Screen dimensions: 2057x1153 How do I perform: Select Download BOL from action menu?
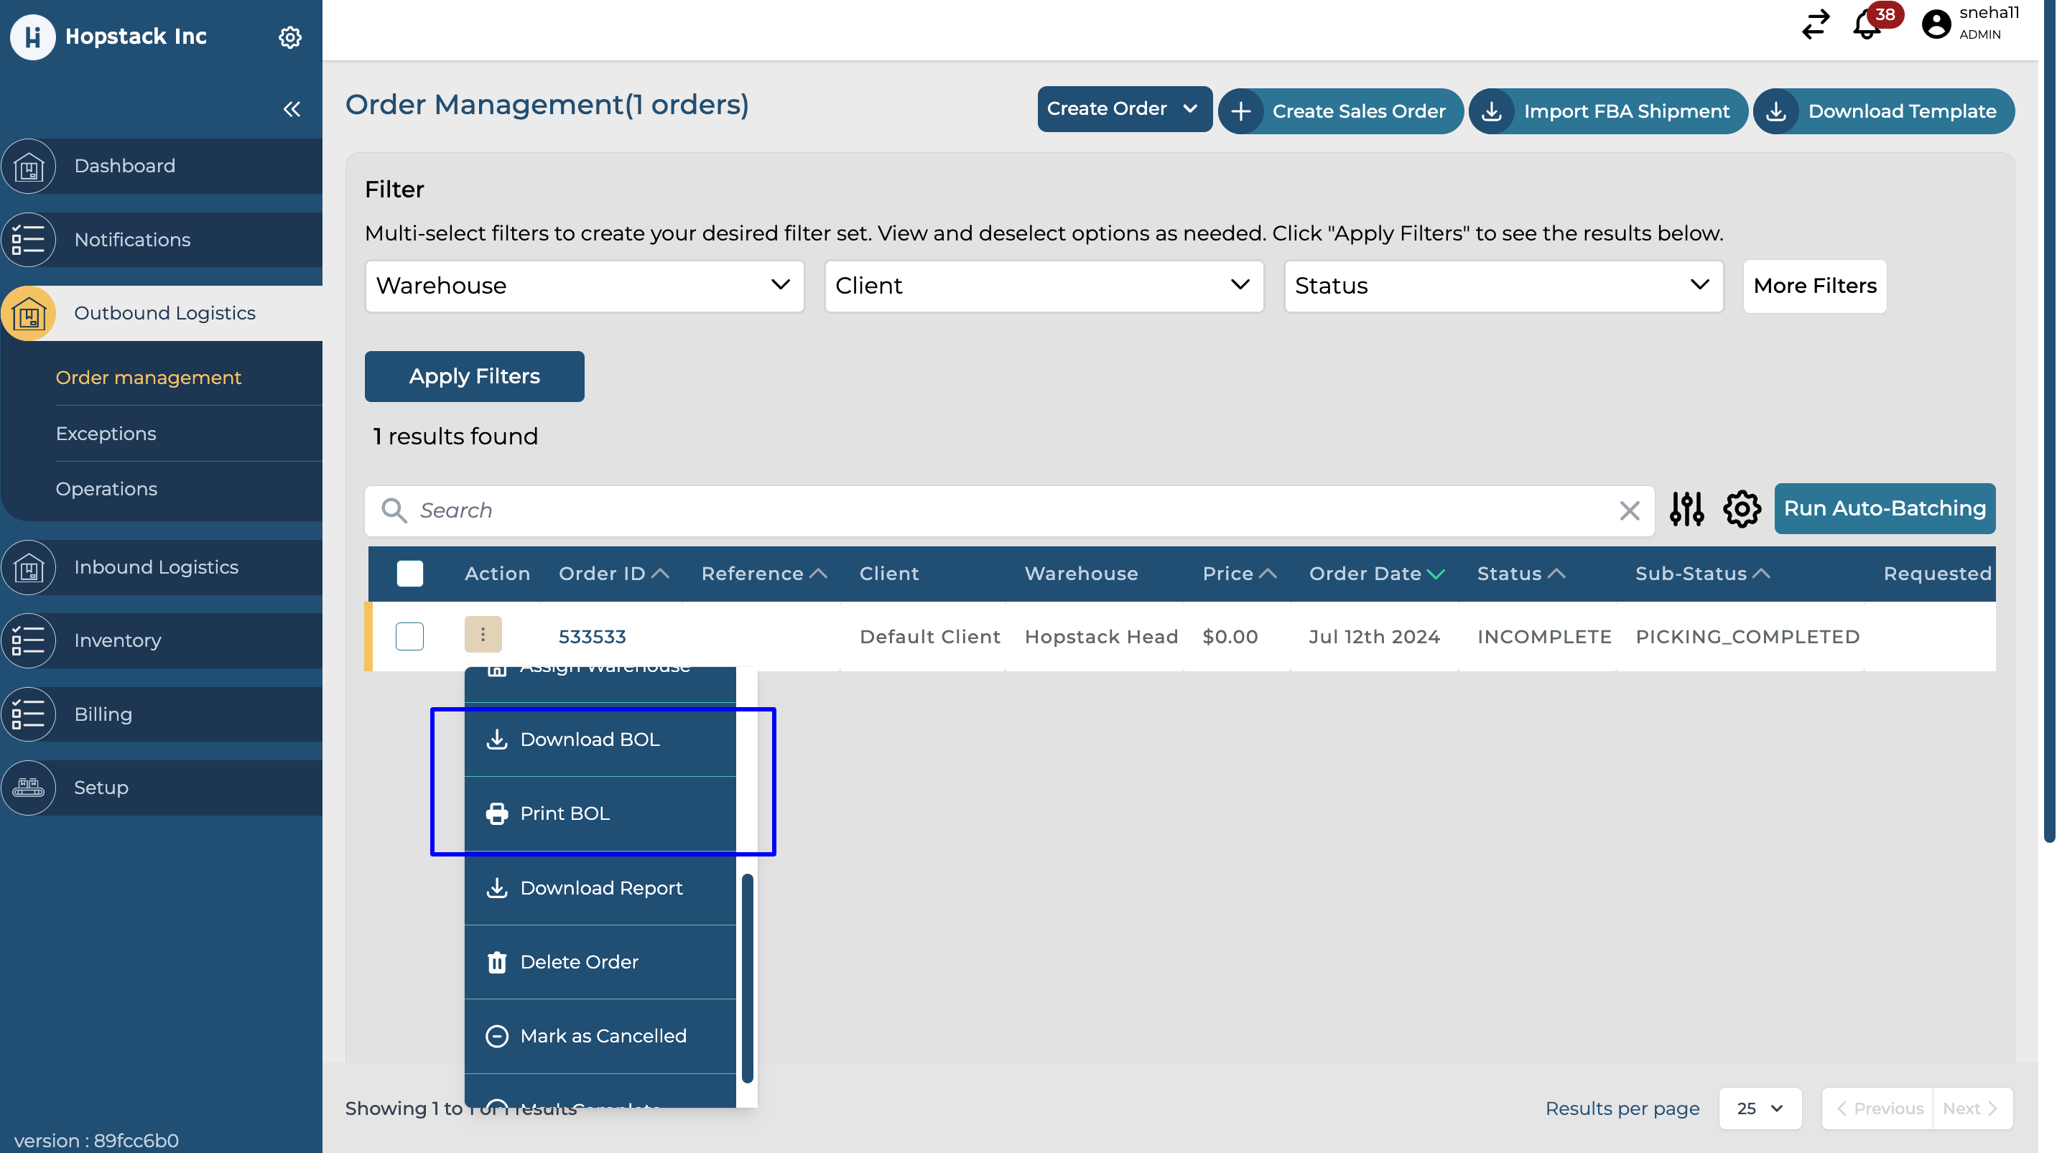pos(590,739)
